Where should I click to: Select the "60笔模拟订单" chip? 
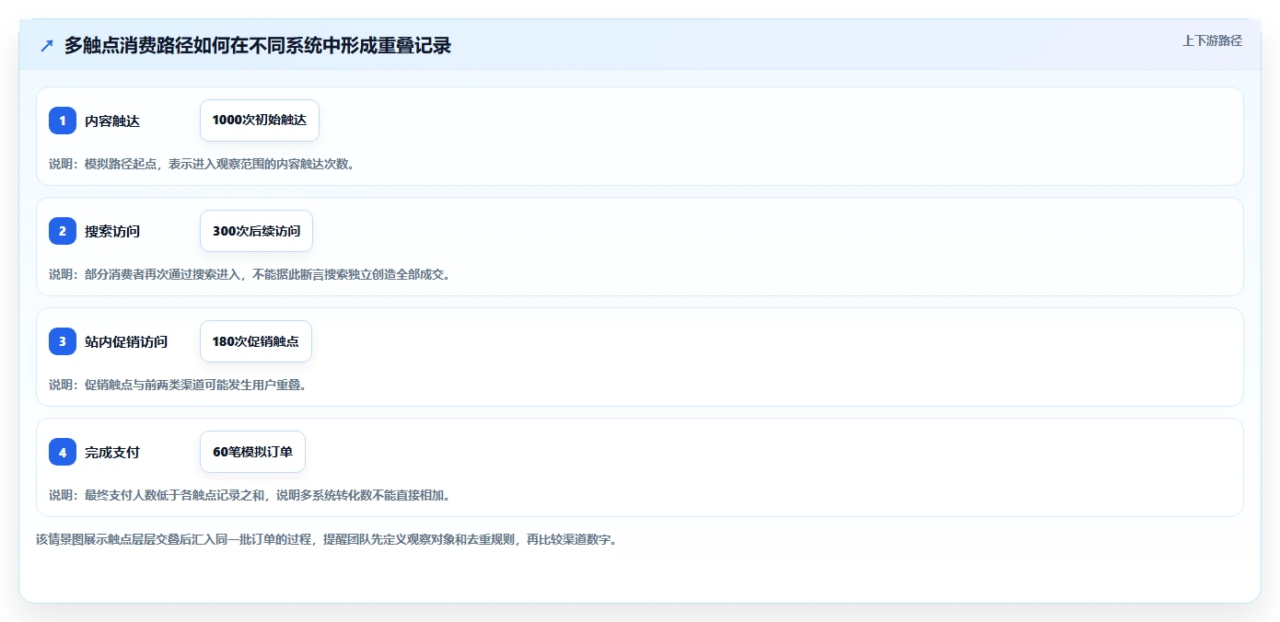[252, 452]
